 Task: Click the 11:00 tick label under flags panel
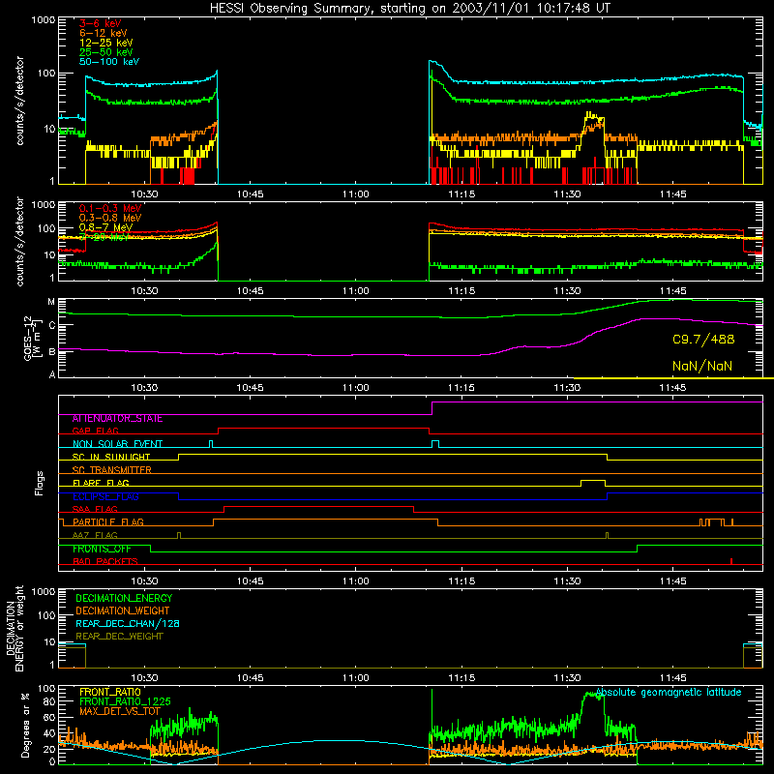(355, 581)
